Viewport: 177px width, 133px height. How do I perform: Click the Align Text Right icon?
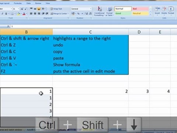pos(39,13)
